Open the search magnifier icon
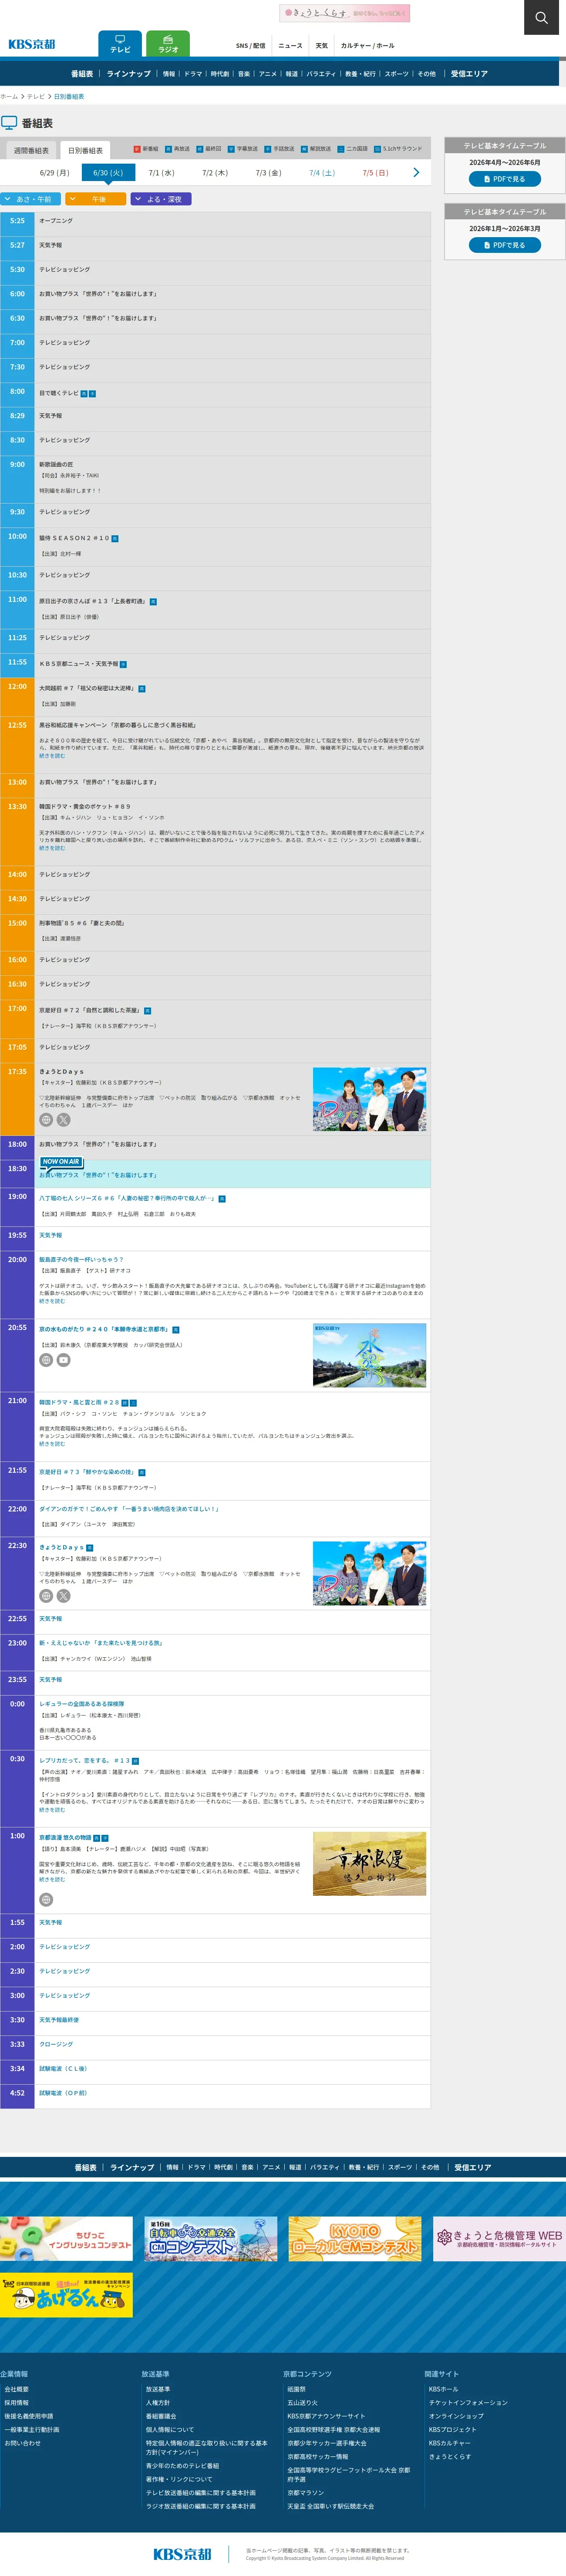Screen dimensions: 566x2576 (x=541, y=17)
